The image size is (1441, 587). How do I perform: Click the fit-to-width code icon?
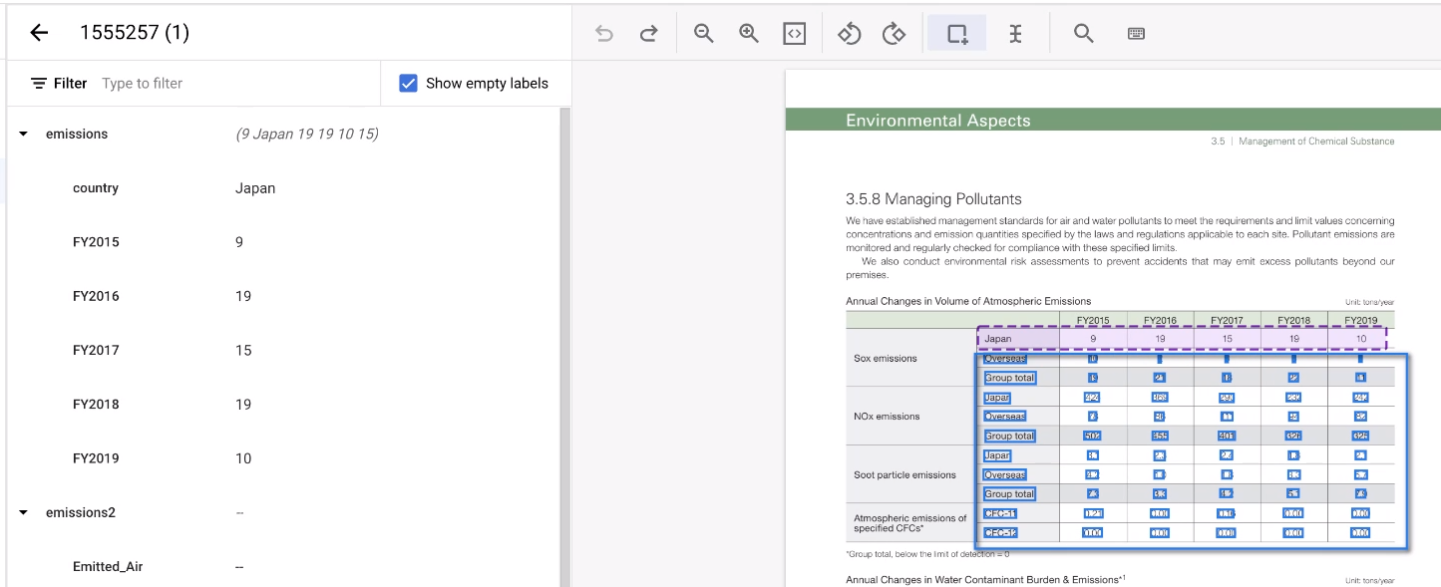click(x=794, y=34)
